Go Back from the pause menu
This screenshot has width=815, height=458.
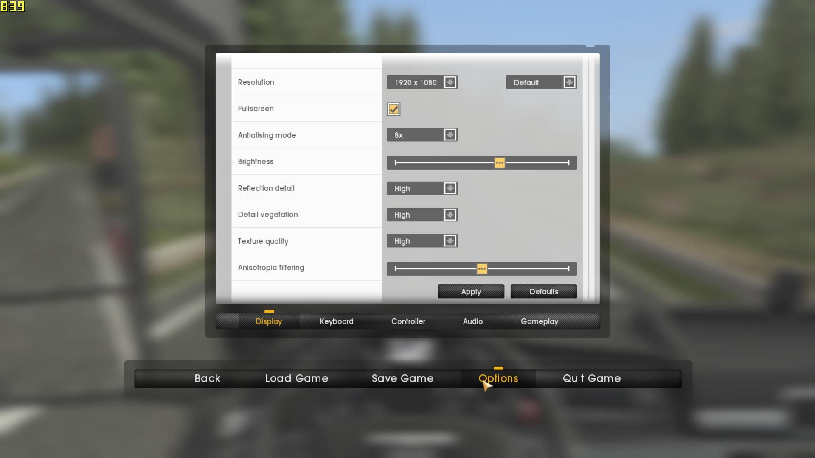[x=208, y=378]
